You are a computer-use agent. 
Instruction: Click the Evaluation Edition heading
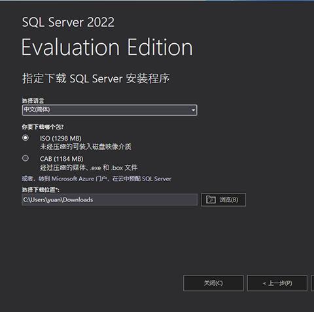(x=107, y=47)
